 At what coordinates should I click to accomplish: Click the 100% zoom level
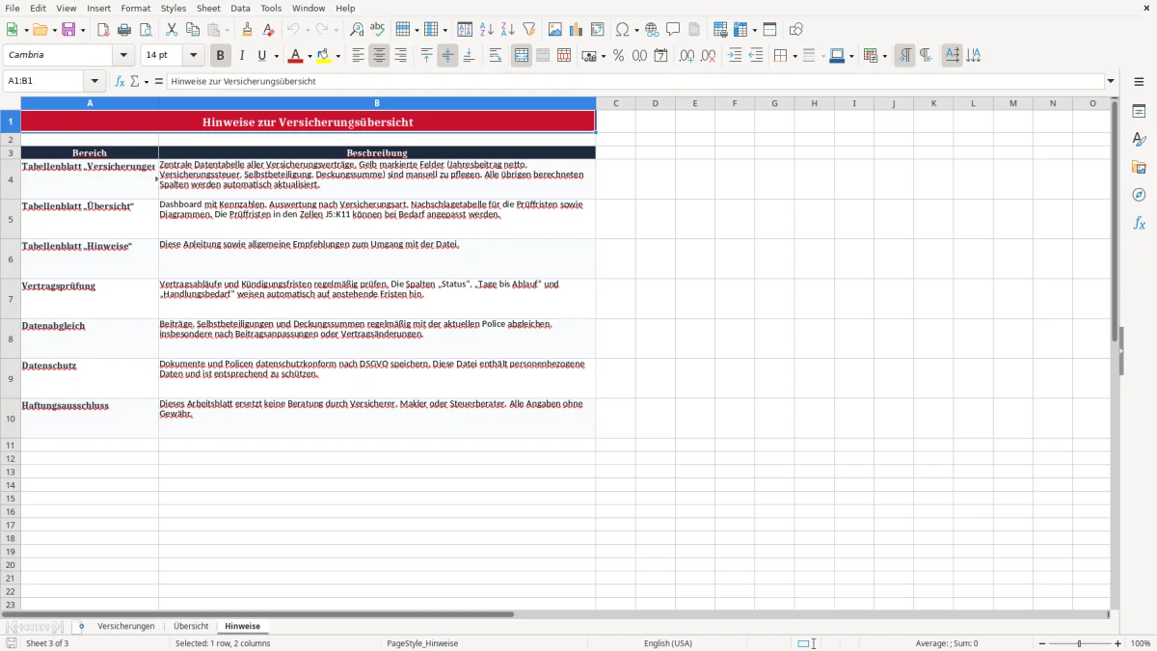click(x=1141, y=643)
